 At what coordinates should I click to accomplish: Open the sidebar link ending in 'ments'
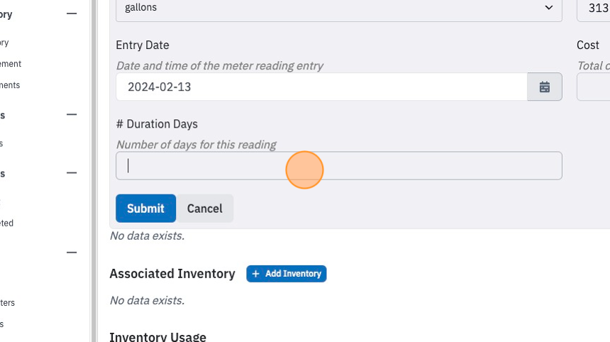tap(10, 85)
